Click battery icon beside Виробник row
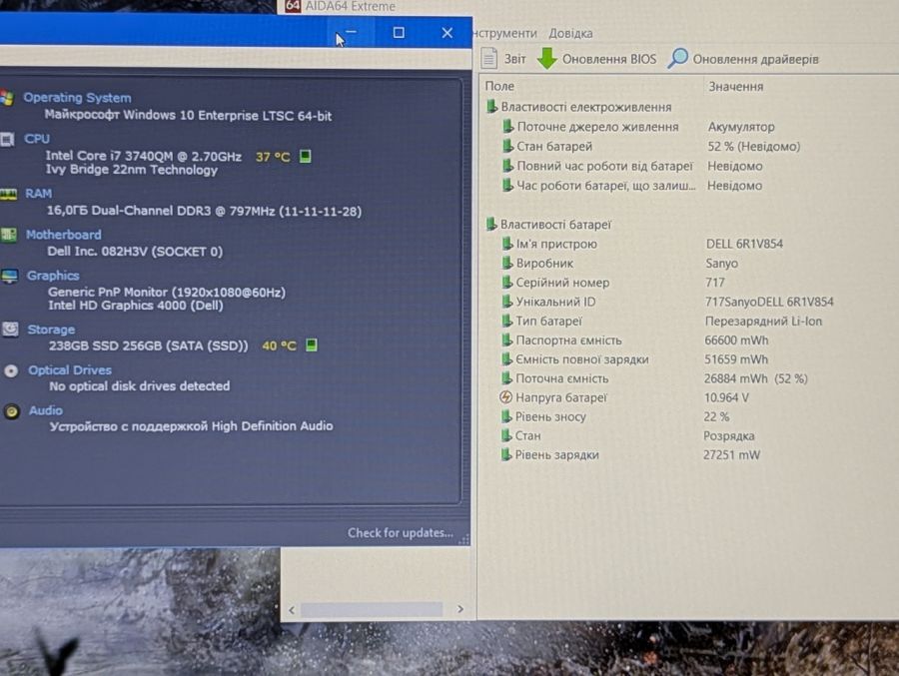The image size is (899, 676). (506, 264)
